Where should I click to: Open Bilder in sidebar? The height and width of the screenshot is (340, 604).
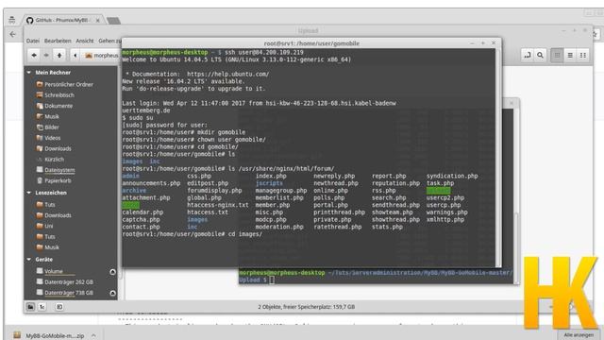coord(48,127)
